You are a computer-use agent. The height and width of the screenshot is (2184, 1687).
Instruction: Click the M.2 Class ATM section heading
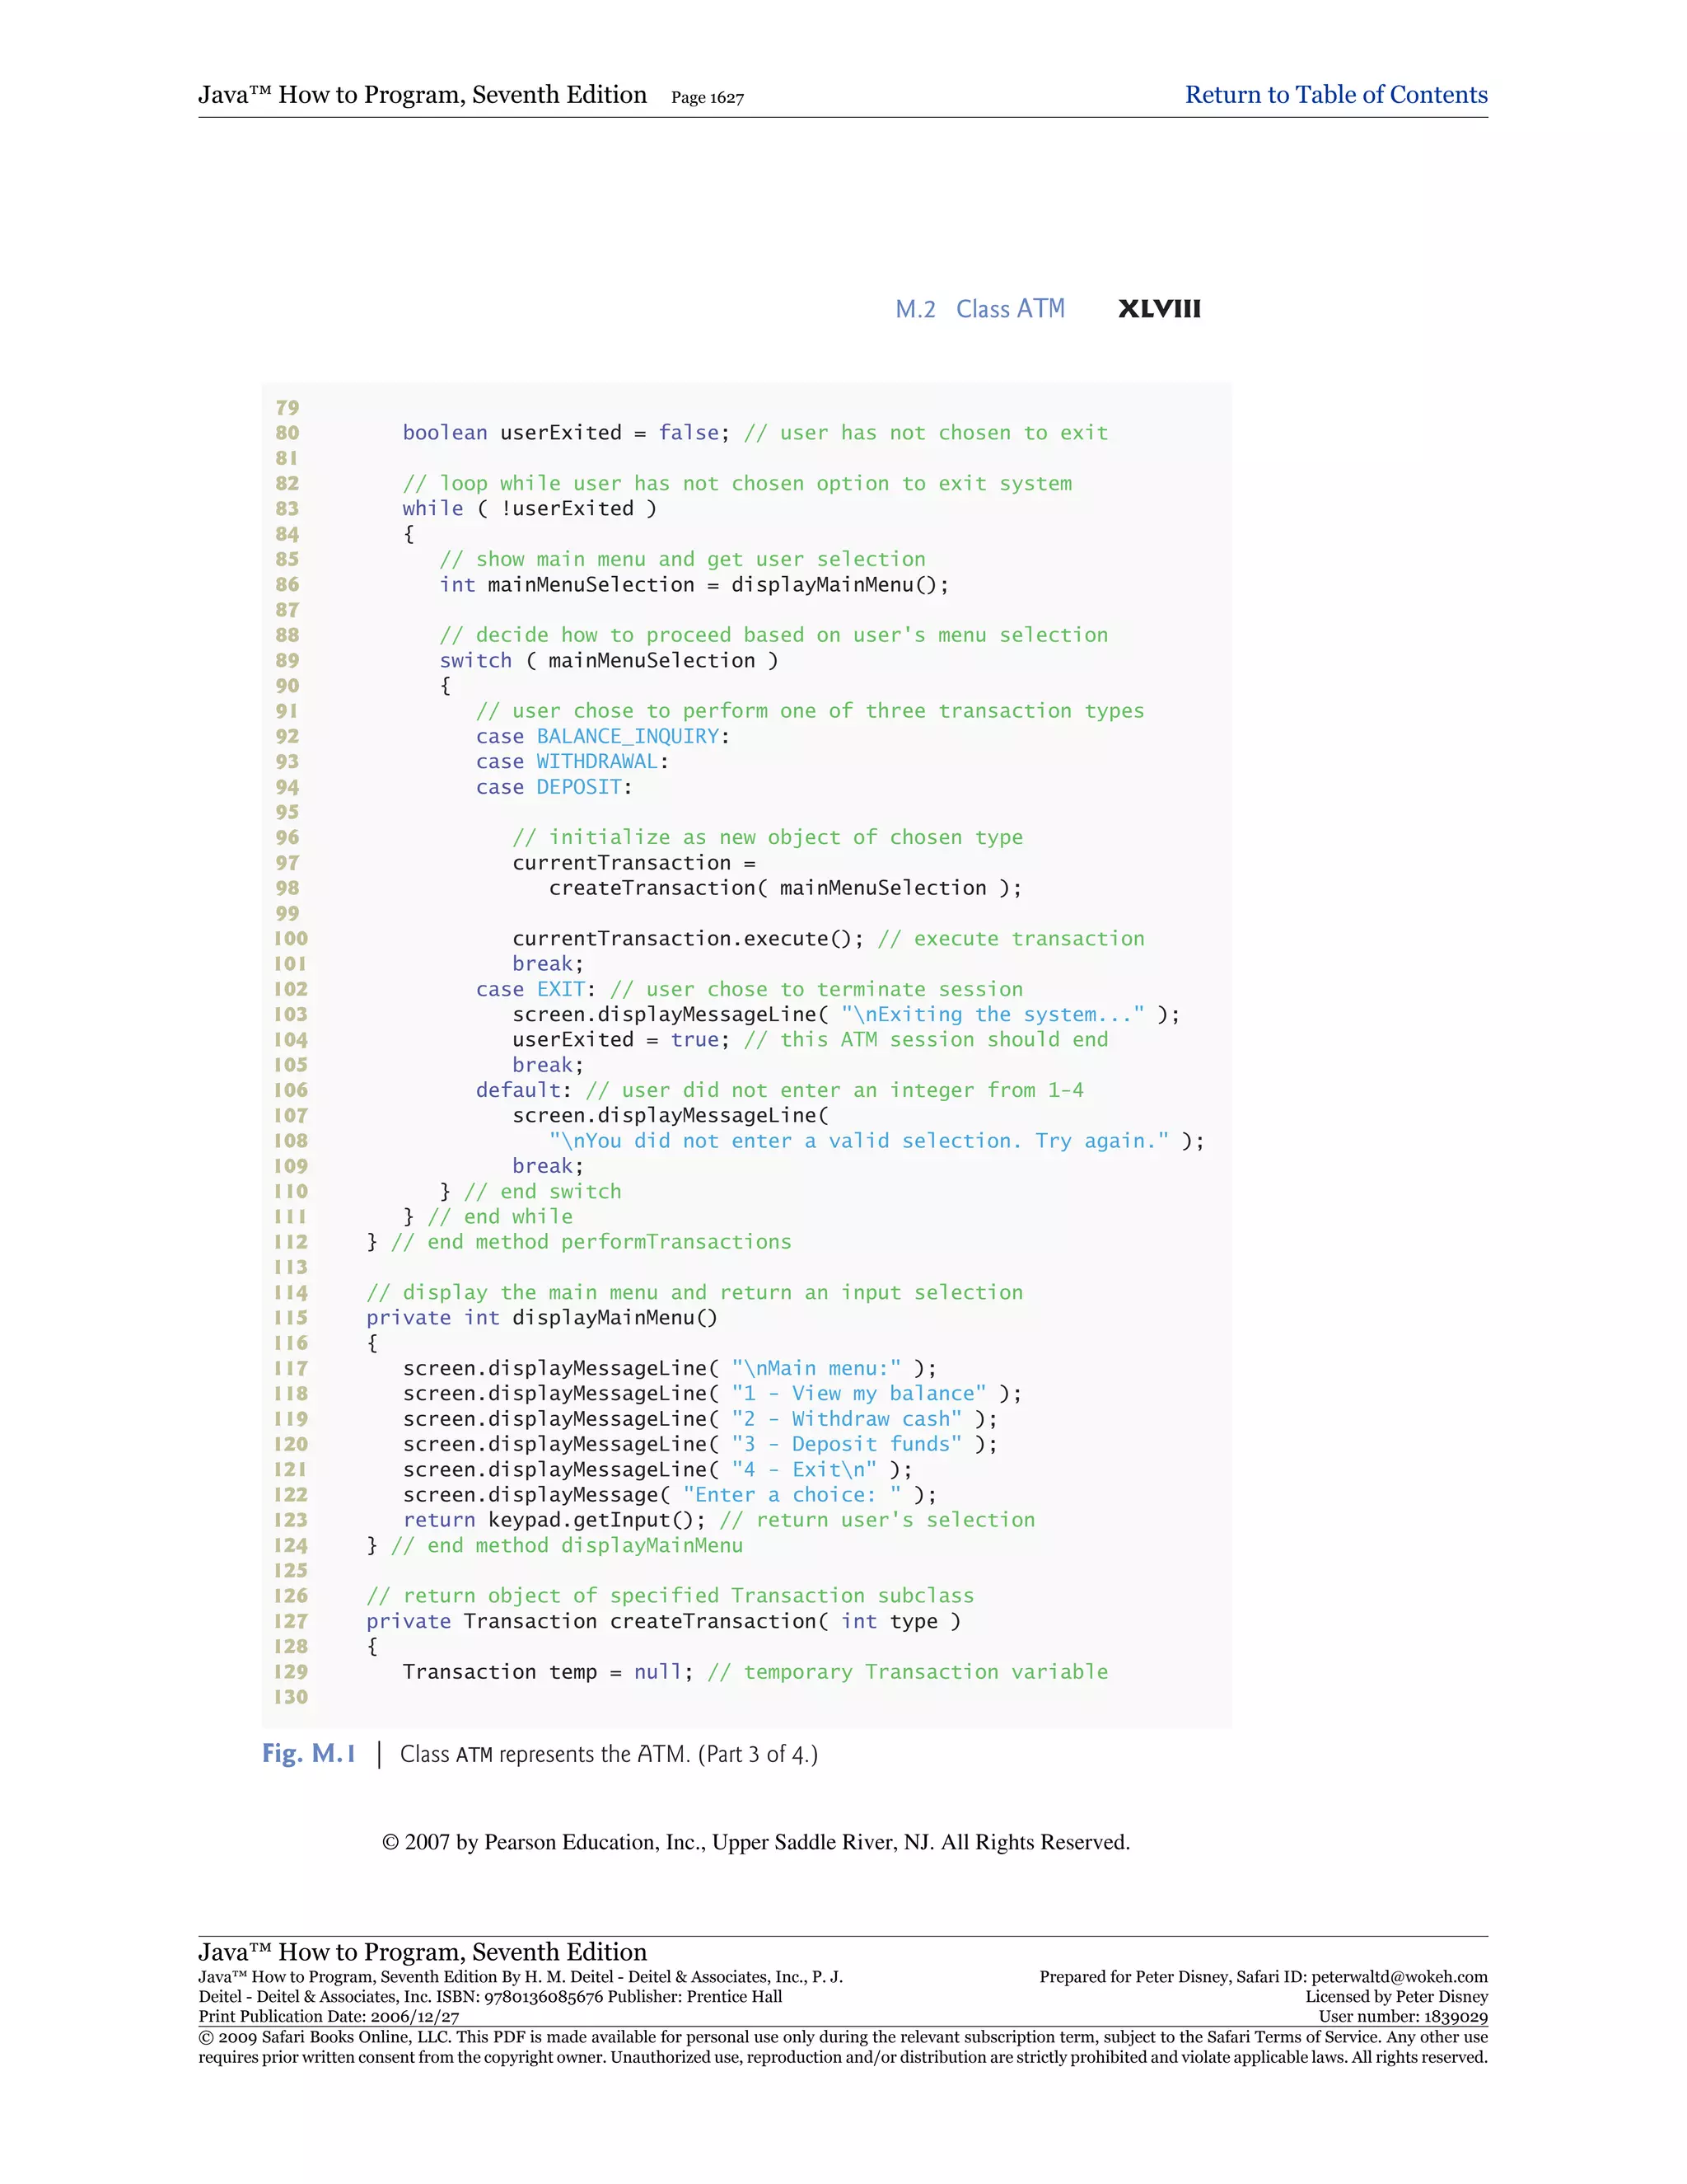(979, 309)
